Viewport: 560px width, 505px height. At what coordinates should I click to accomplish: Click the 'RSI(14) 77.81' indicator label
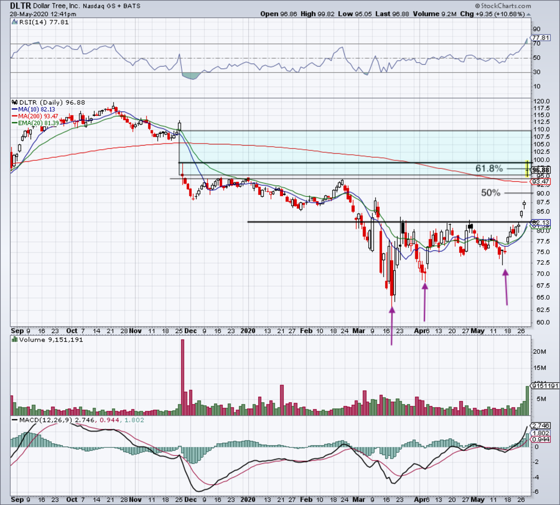coord(43,22)
